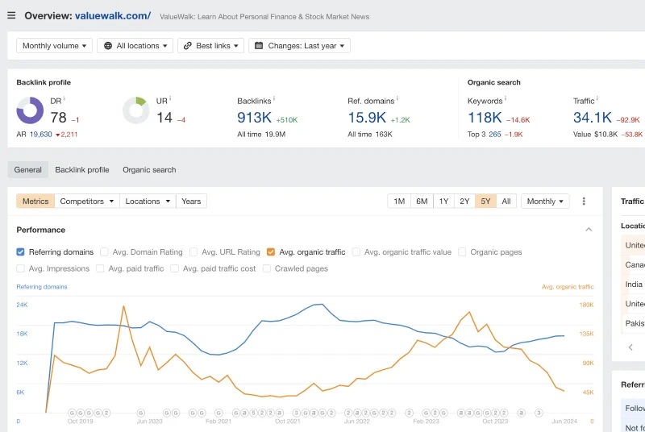The height and width of the screenshot is (432, 645).
Task: Enable the Avg. paid traffic cost checkbox
Action: tap(174, 268)
